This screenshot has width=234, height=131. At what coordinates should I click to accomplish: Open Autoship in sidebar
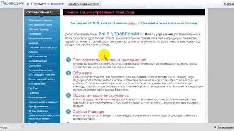(33, 52)
